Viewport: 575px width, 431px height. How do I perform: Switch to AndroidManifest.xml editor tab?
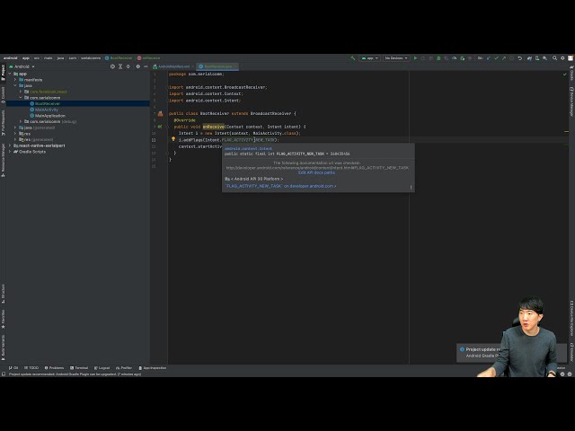(173, 66)
